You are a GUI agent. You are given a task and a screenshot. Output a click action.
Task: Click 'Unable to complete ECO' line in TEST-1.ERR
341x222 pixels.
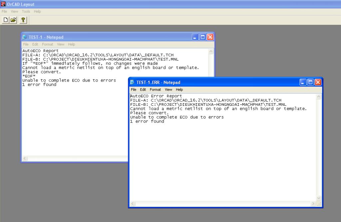pos(177,117)
